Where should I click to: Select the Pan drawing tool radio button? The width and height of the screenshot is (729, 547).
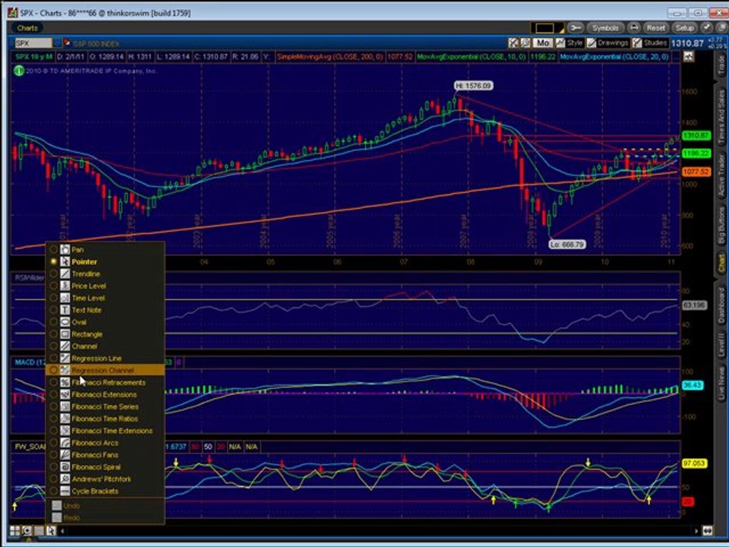tap(53, 250)
